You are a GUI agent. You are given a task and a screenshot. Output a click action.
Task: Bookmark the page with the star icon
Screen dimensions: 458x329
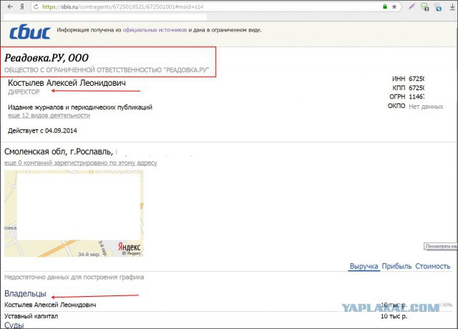(x=394, y=6)
